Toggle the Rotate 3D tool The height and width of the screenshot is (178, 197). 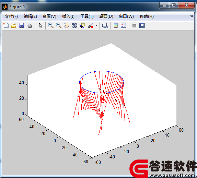pos(74,25)
